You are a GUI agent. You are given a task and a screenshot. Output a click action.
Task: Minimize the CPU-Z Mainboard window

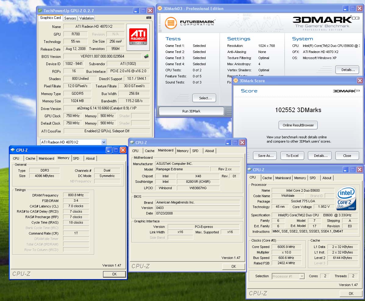click(x=228, y=143)
